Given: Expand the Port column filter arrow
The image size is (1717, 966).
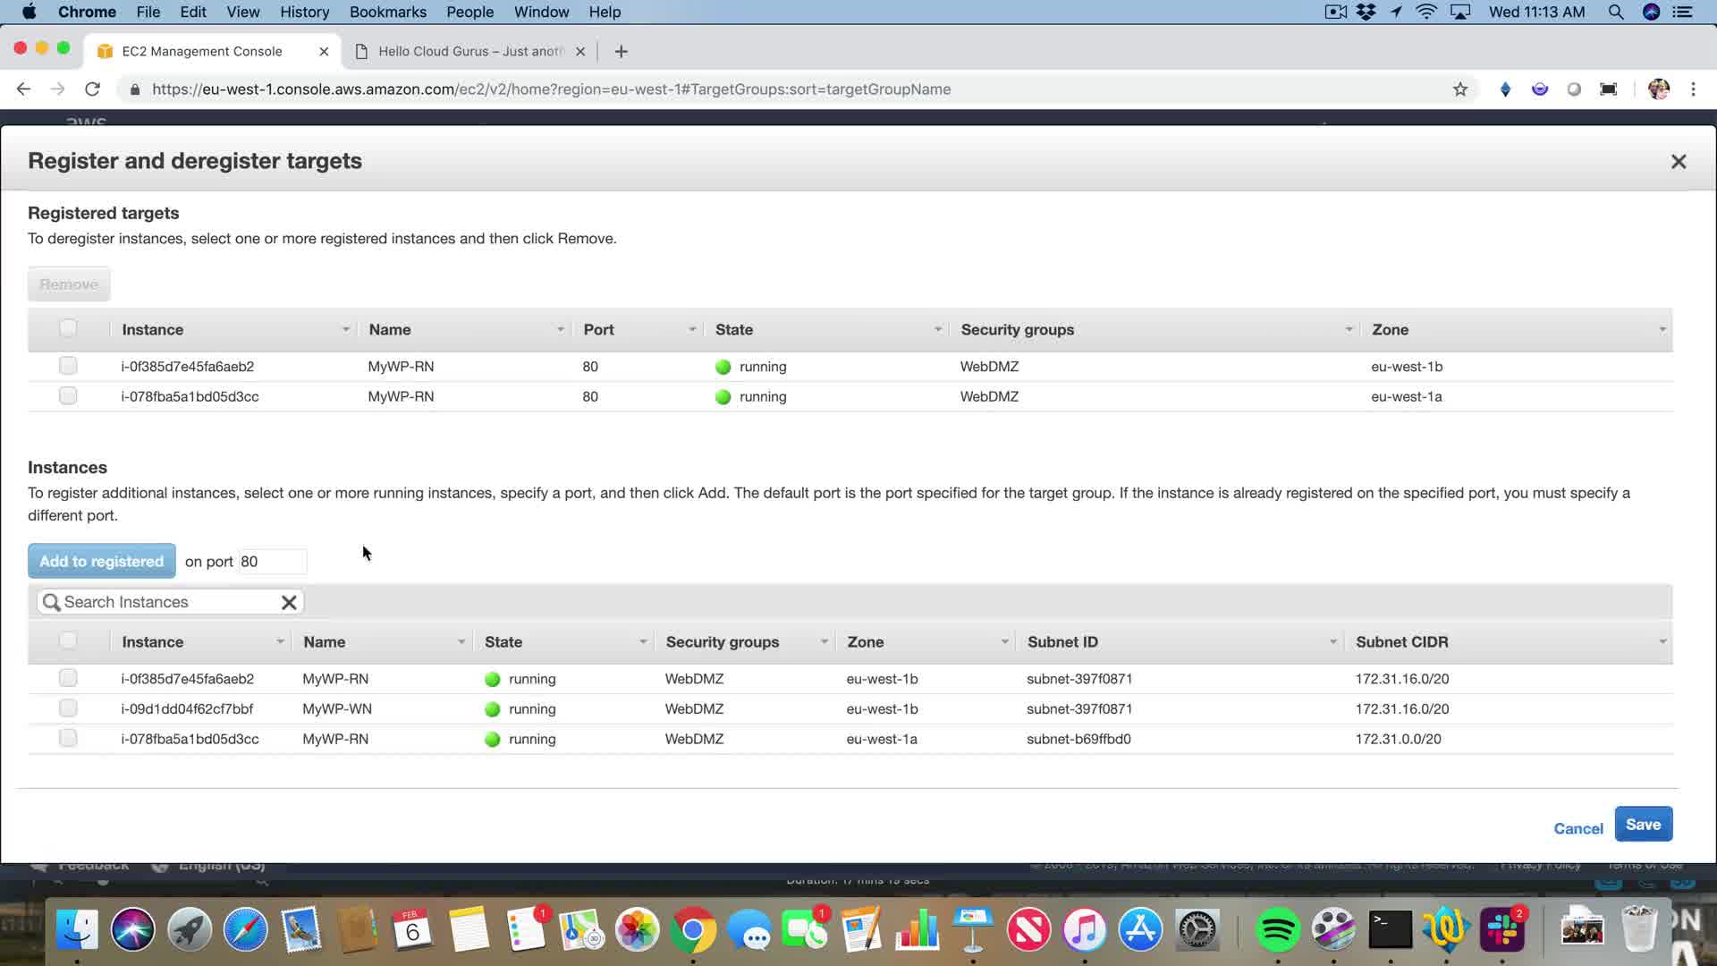Looking at the screenshot, I should (x=692, y=330).
